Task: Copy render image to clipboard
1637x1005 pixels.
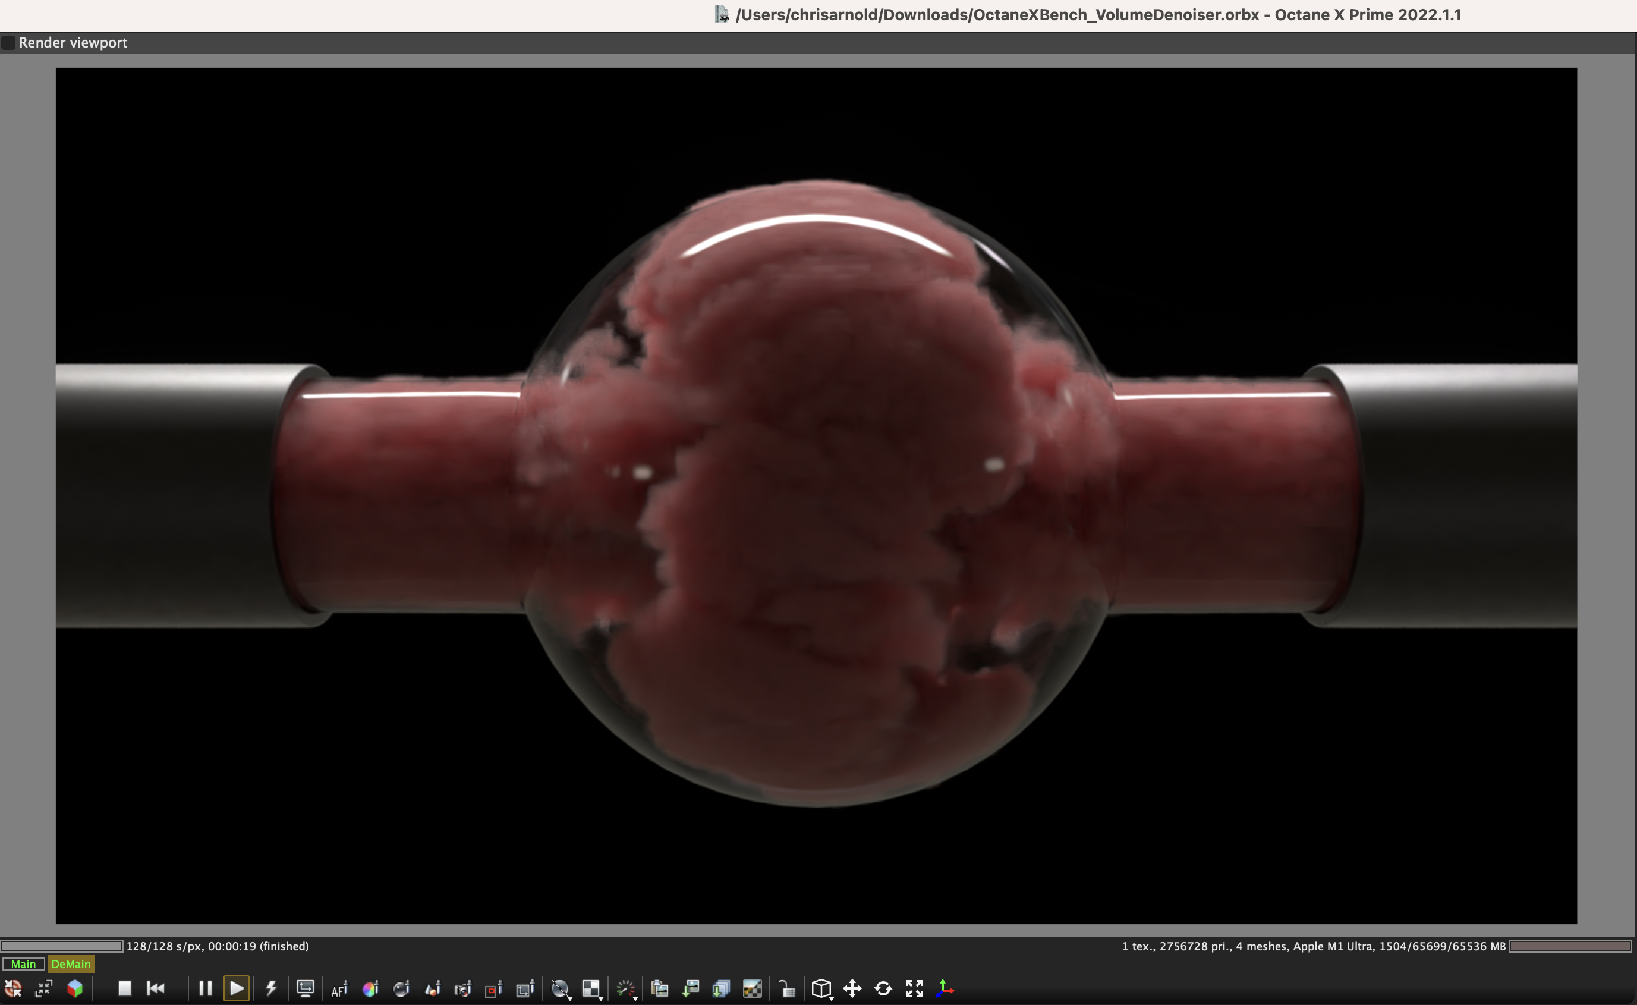Action: [659, 988]
